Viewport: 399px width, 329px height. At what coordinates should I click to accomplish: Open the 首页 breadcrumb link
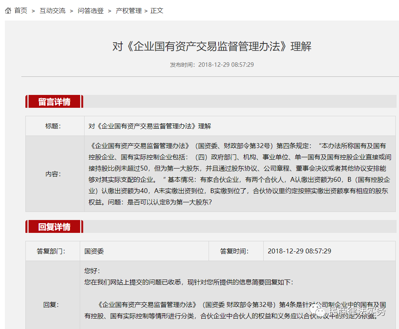pos(20,11)
